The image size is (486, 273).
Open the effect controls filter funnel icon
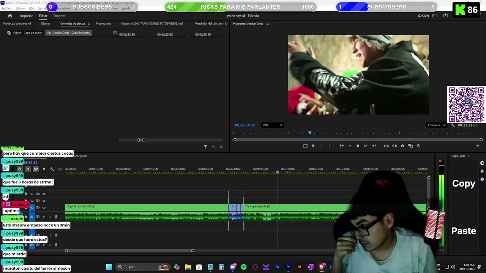[x=205, y=147]
